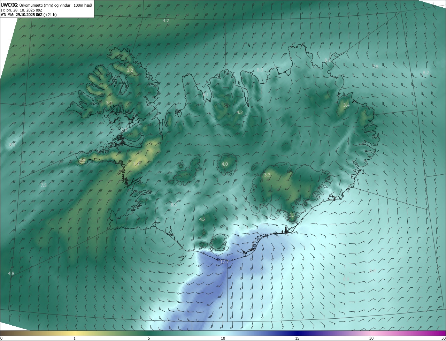Click the 8.3 value label off the north coast
The width and height of the screenshot is (446, 341).
(260, 70)
